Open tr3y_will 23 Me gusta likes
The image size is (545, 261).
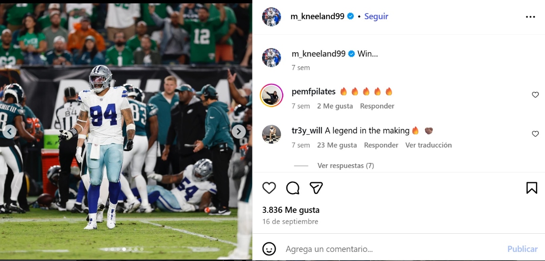(x=337, y=145)
